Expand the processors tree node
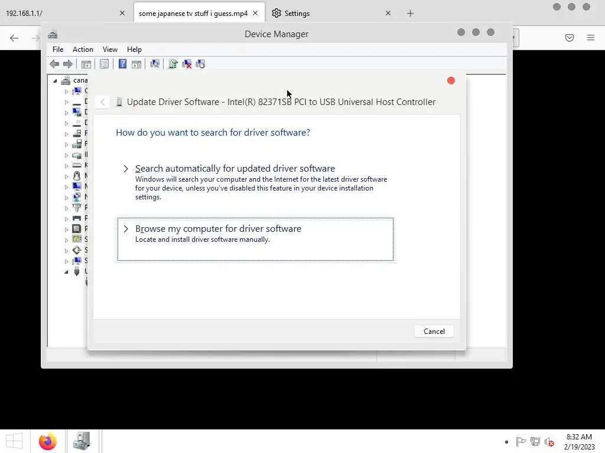 point(66,229)
